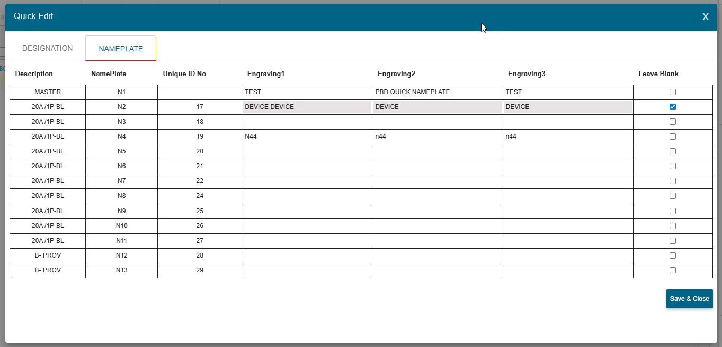Click the Save & Close button
This screenshot has width=722, height=347.
689,299
